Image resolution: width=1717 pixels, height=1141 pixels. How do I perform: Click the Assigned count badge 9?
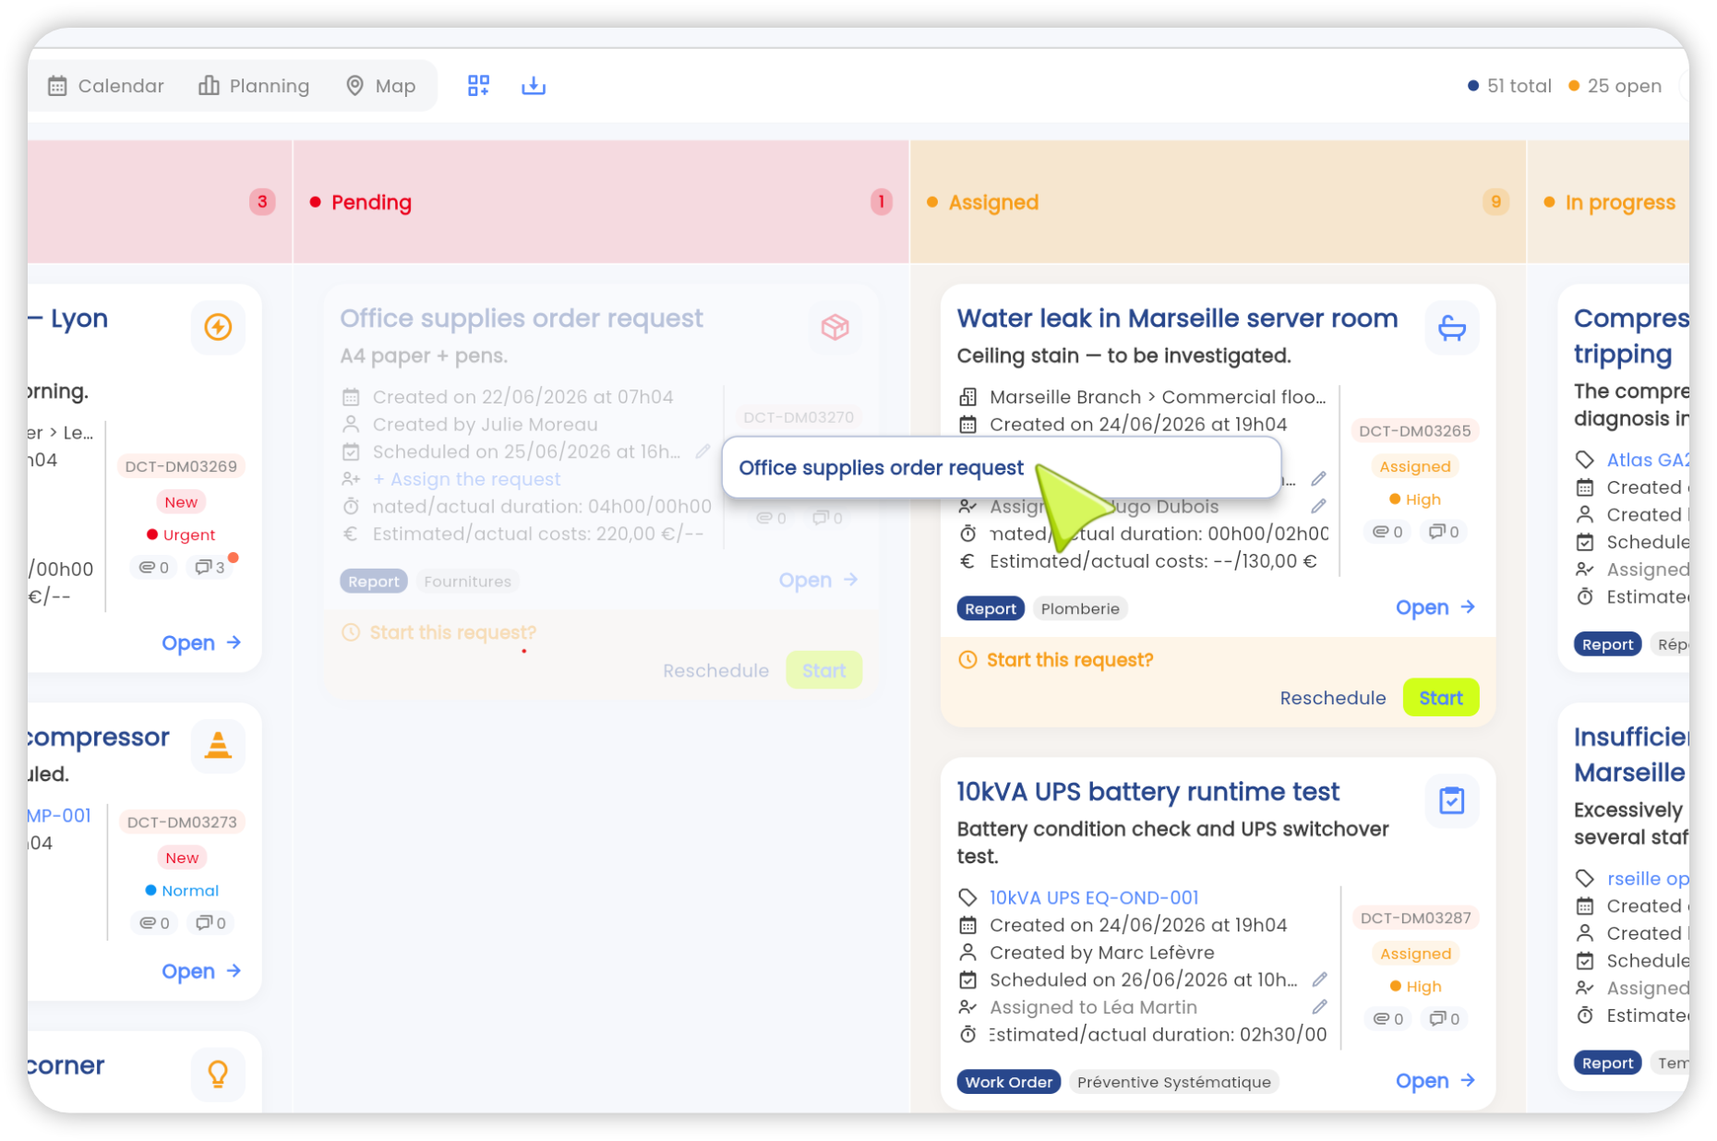[1495, 202]
